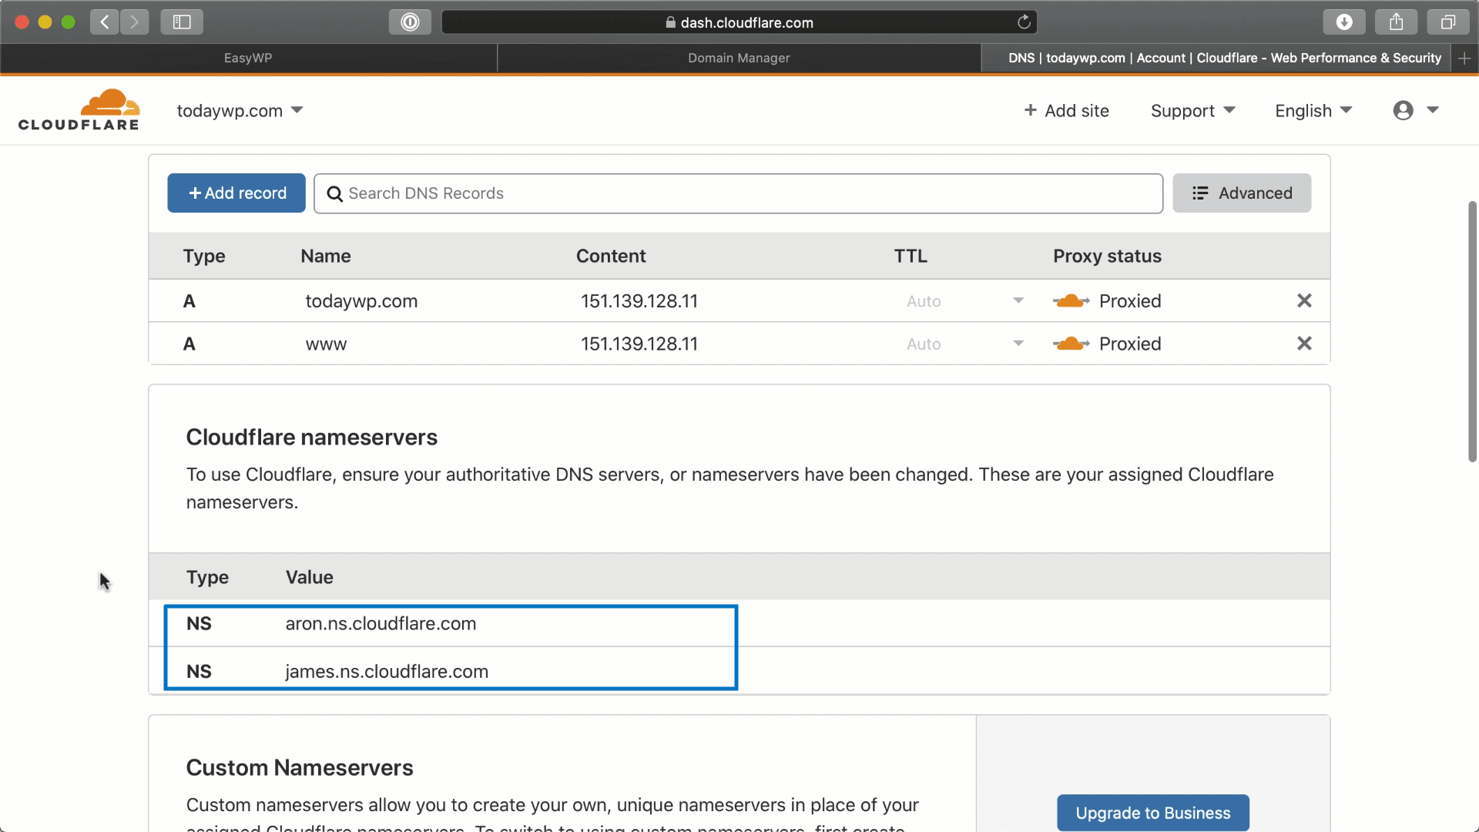Show all tabs overview
The height and width of the screenshot is (832, 1479).
[1448, 22]
